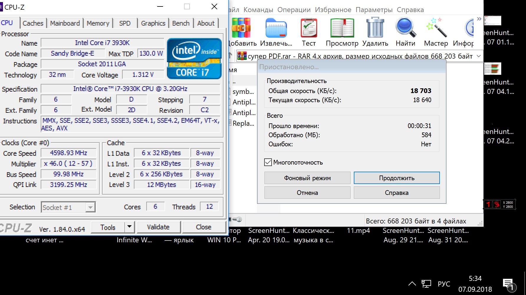Screen dimensions: 526x295
Task: Click the Извлечь (Extract) folder icon
Action: pyautogui.click(x=276, y=28)
